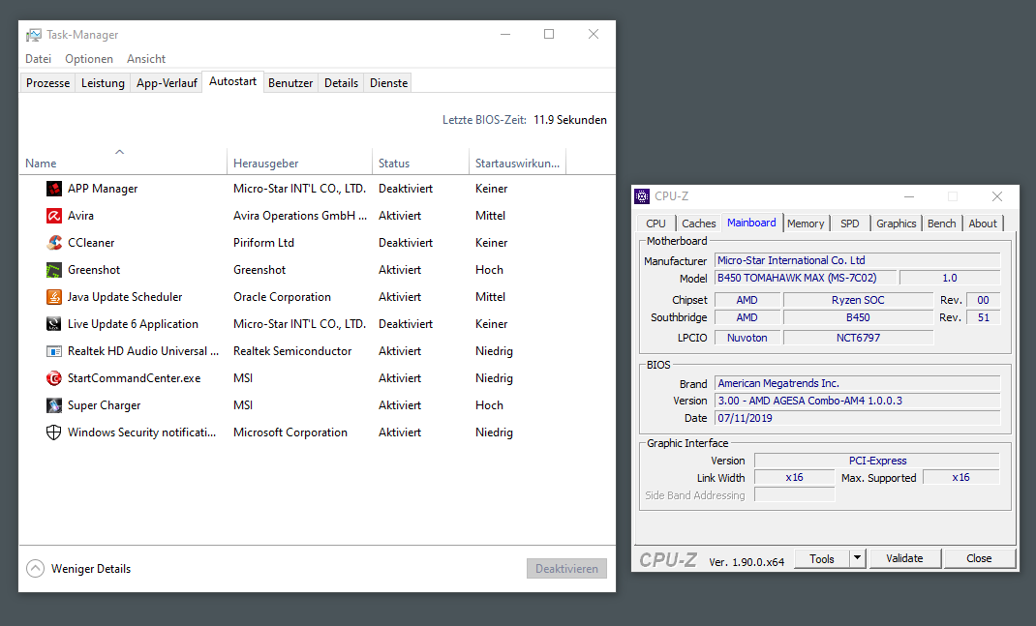Open the SPD tab in CPU-Z

(x=850, y=224)
